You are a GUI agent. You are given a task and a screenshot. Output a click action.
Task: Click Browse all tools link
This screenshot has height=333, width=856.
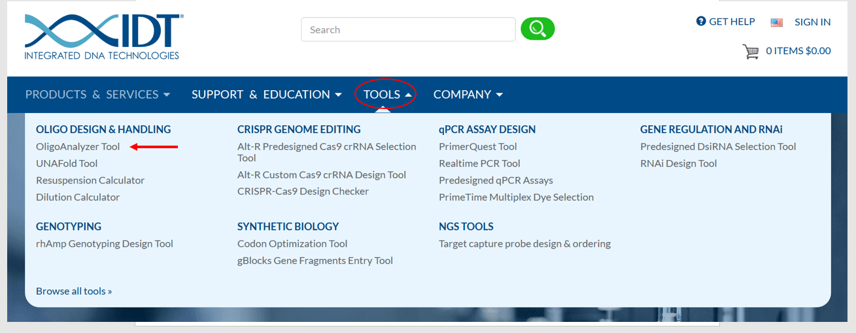pos(74,291)
